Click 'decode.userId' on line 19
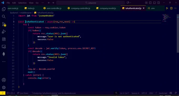 coord(47,69)
